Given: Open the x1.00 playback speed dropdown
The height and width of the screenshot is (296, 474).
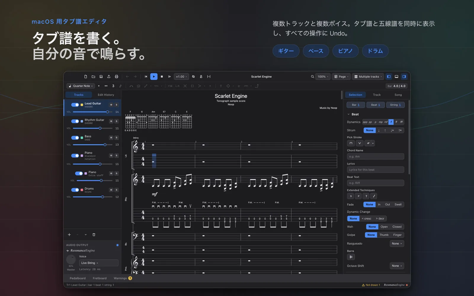Looking at the screenshot, I should pos(181,77).
